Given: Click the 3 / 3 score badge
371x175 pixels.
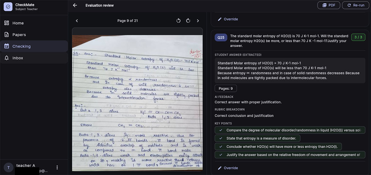Looking at the screenshot, I should tap(358, 37).
